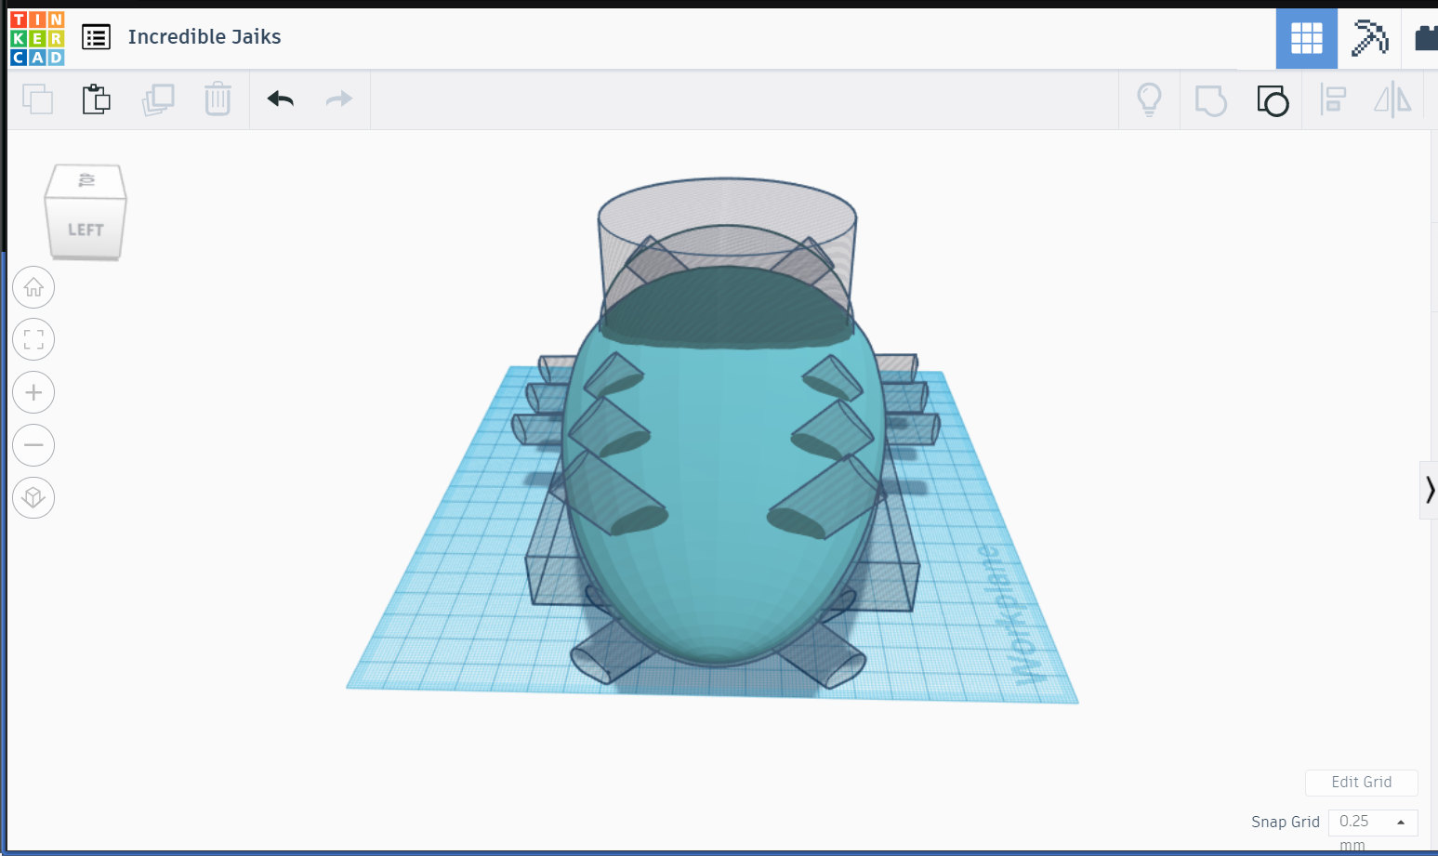Zoom in with the plus button
The image size is (1438, 856).
click(33, 392)
